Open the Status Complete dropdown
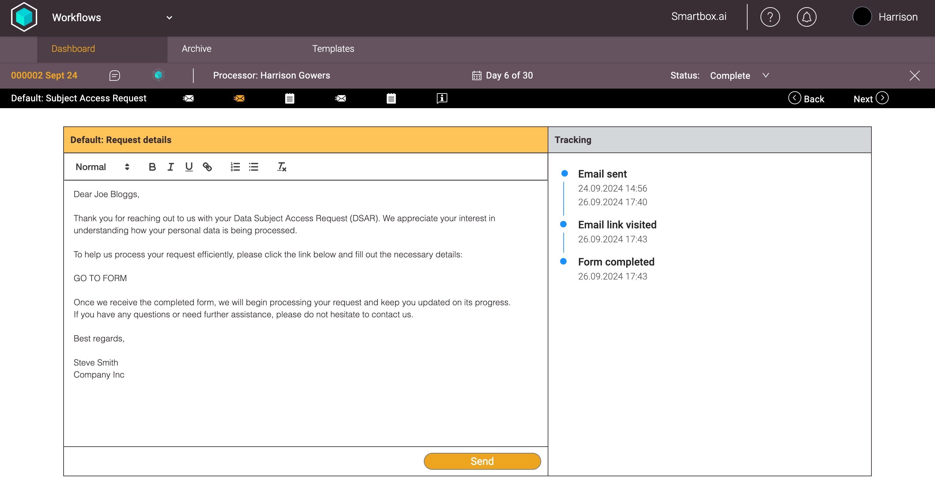This screenshot has width=935, height=503. pyautogui.click(x=765, y=76)
